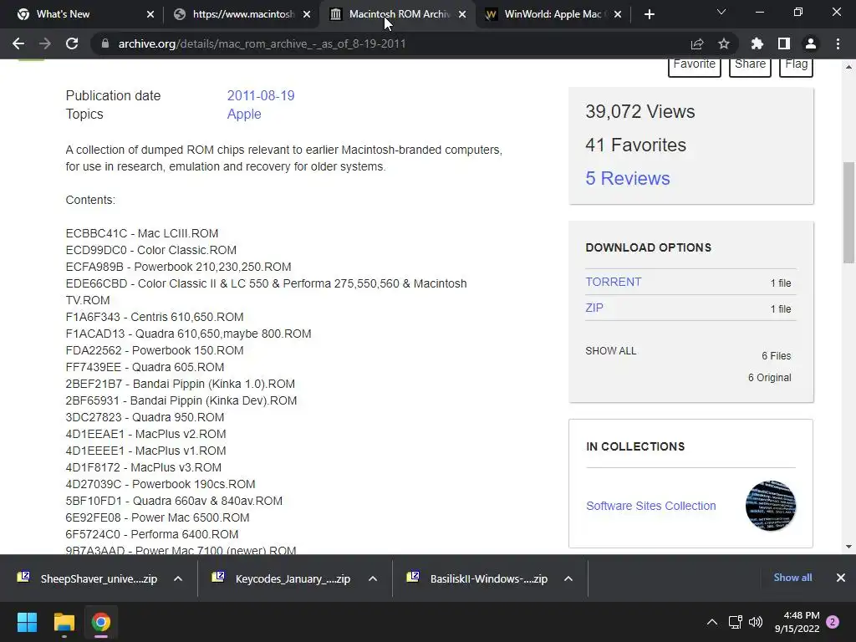The width and height of the screenshot is (856, 642).
Task: Download via the TORRENT option
Action: point(613,282)
